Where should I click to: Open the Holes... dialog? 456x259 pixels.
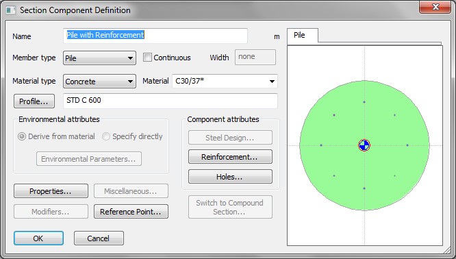(x=230, y=177)
